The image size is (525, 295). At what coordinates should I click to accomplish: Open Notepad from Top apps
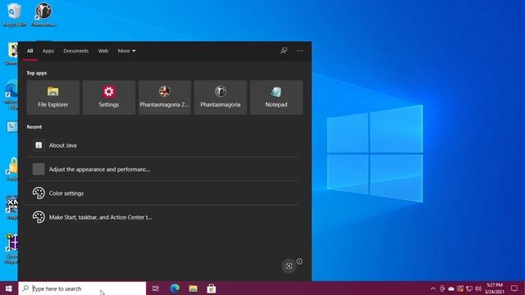(x=276, y=98)
